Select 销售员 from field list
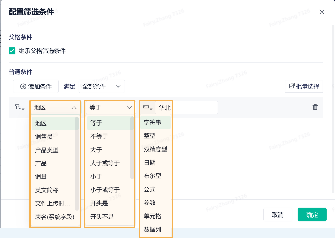Viewport: 335px width, 238px height. (44, 137)
